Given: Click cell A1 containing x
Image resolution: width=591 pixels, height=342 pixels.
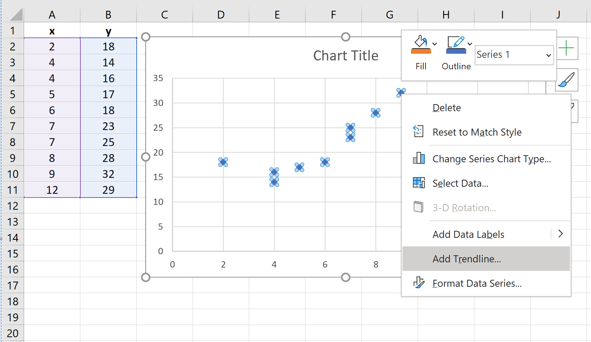Looking at the screenshot, I should point(52,30).
